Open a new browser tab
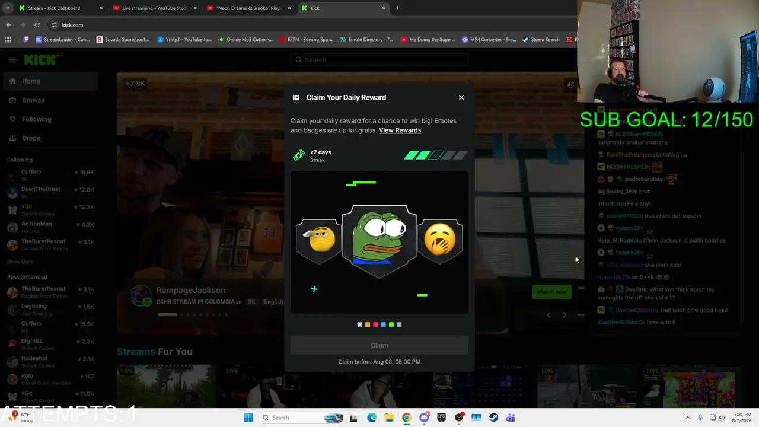Viewport: 759px width, 427px height. (x=397, y=8)
